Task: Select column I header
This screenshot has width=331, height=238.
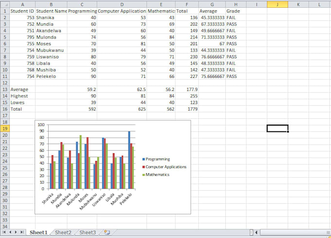Action: (257, 4)
